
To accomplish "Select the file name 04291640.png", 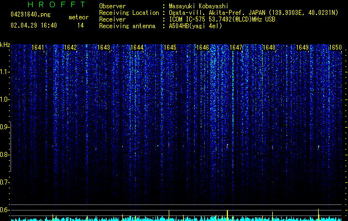I will [30, 15].
